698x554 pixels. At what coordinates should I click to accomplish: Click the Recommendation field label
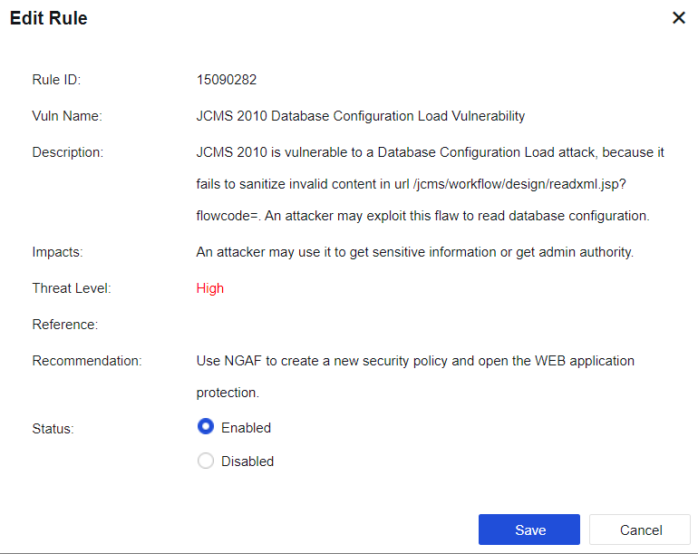[x=87, y=361]
